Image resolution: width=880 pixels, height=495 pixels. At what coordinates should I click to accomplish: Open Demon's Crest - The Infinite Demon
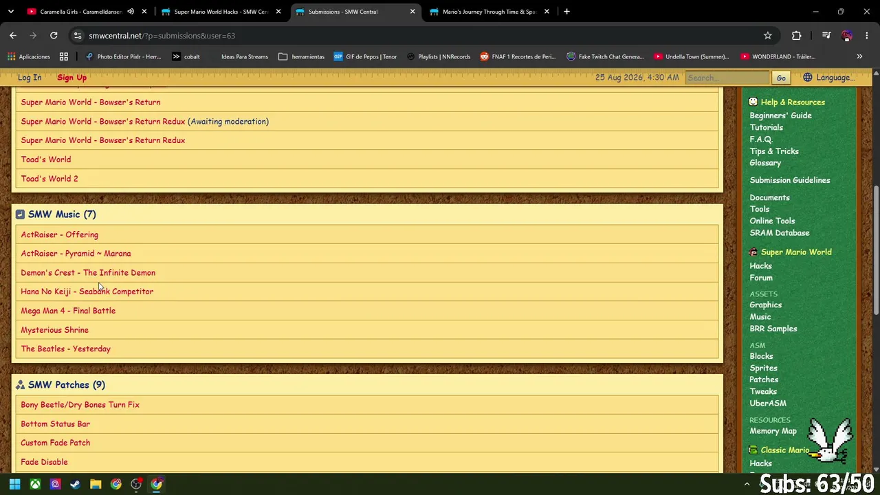(88, 272)
